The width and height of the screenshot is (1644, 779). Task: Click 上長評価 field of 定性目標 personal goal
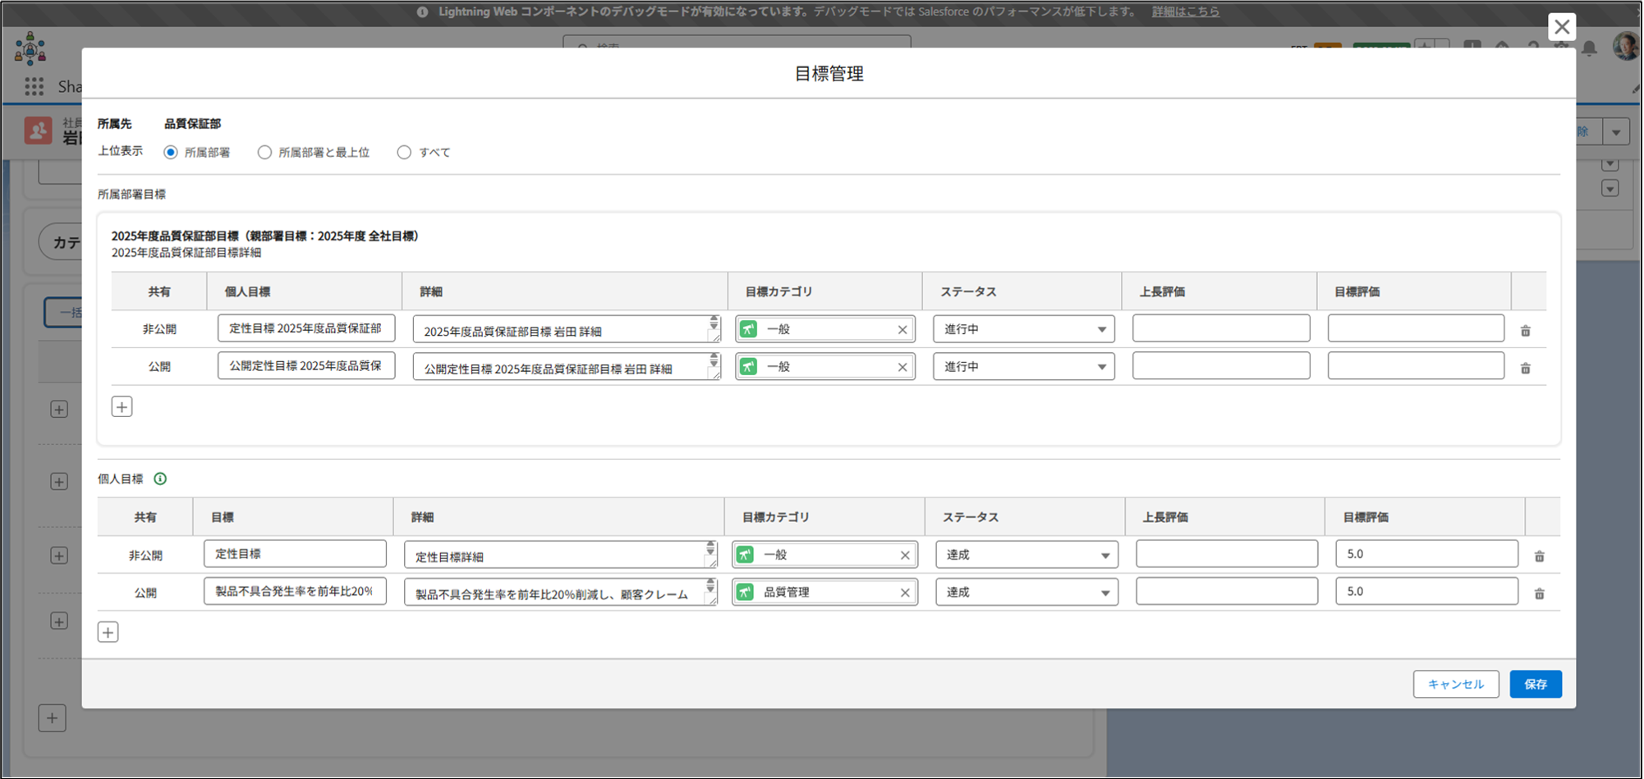pyautogui.click(x=1226, y=554)
